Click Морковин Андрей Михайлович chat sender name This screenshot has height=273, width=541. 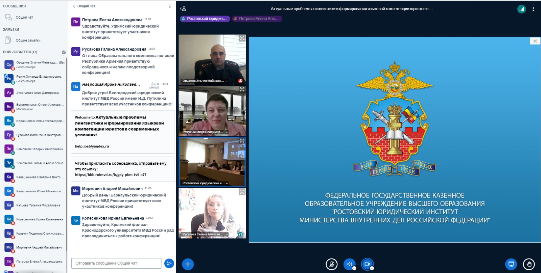(x=112, y=189)
